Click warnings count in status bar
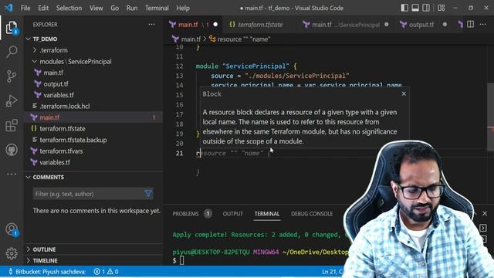The image size is (494, 278). (113, 271)
